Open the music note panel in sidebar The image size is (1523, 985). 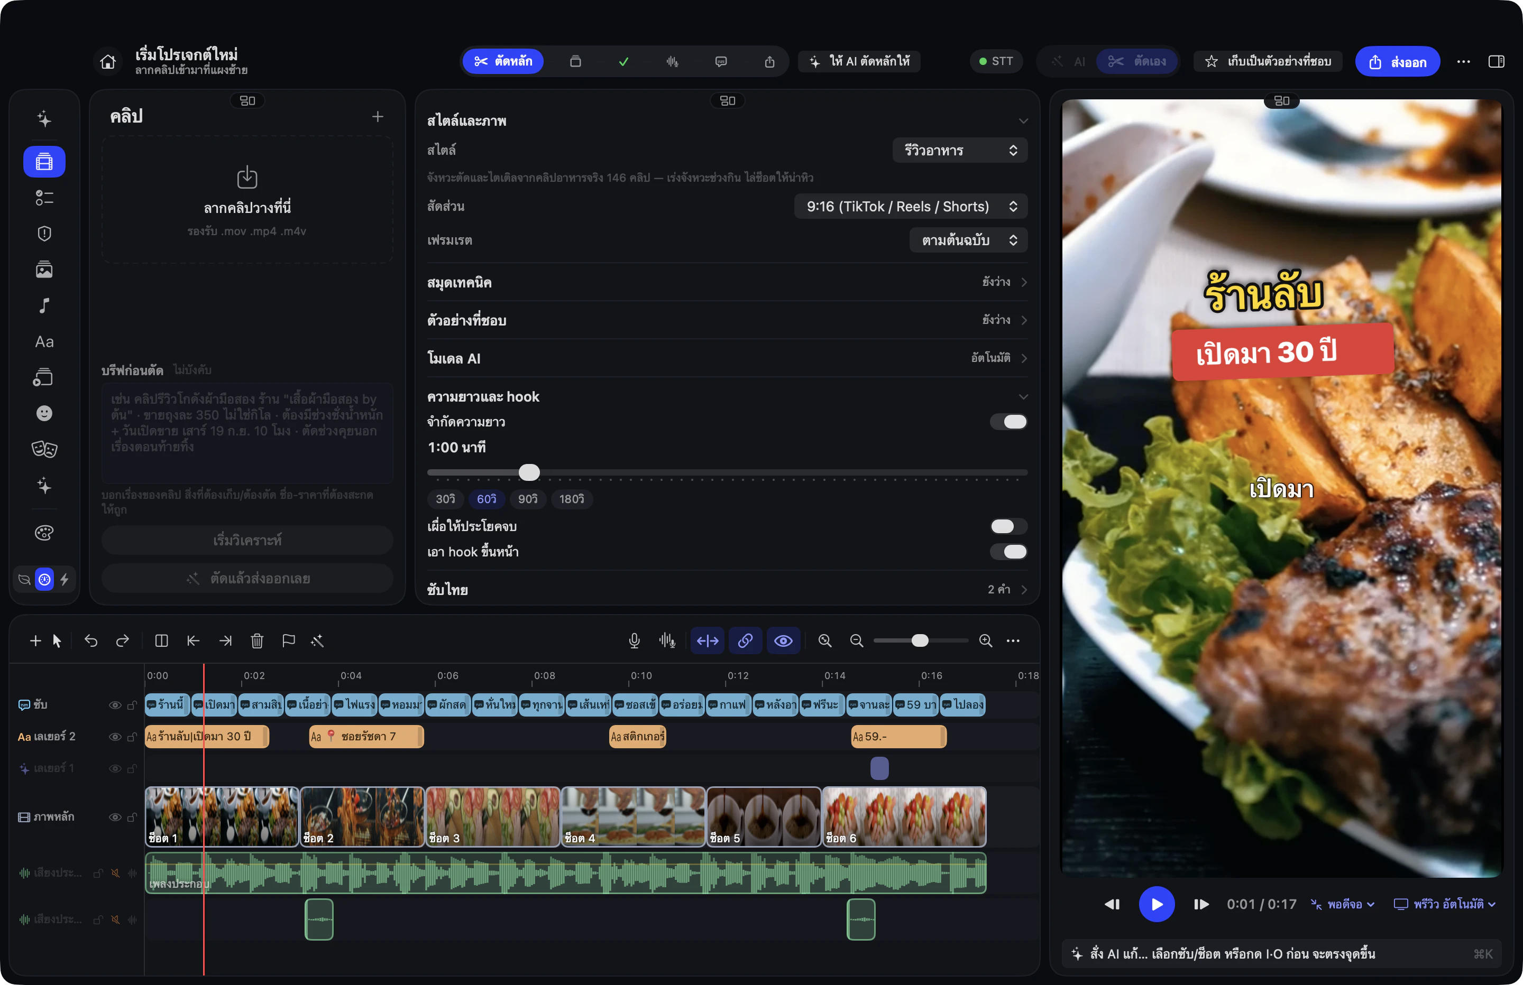44,306
